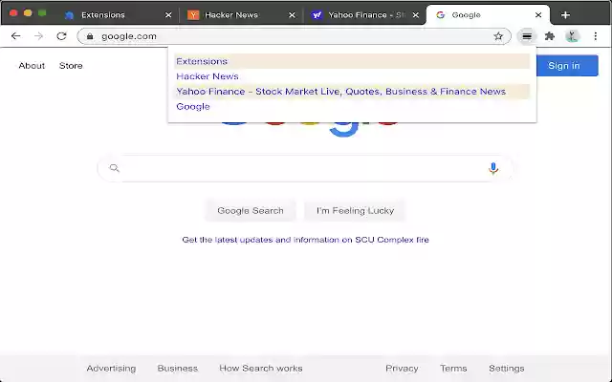Close the Hacker News tab

pyautogui.click(x=292, y=15)
